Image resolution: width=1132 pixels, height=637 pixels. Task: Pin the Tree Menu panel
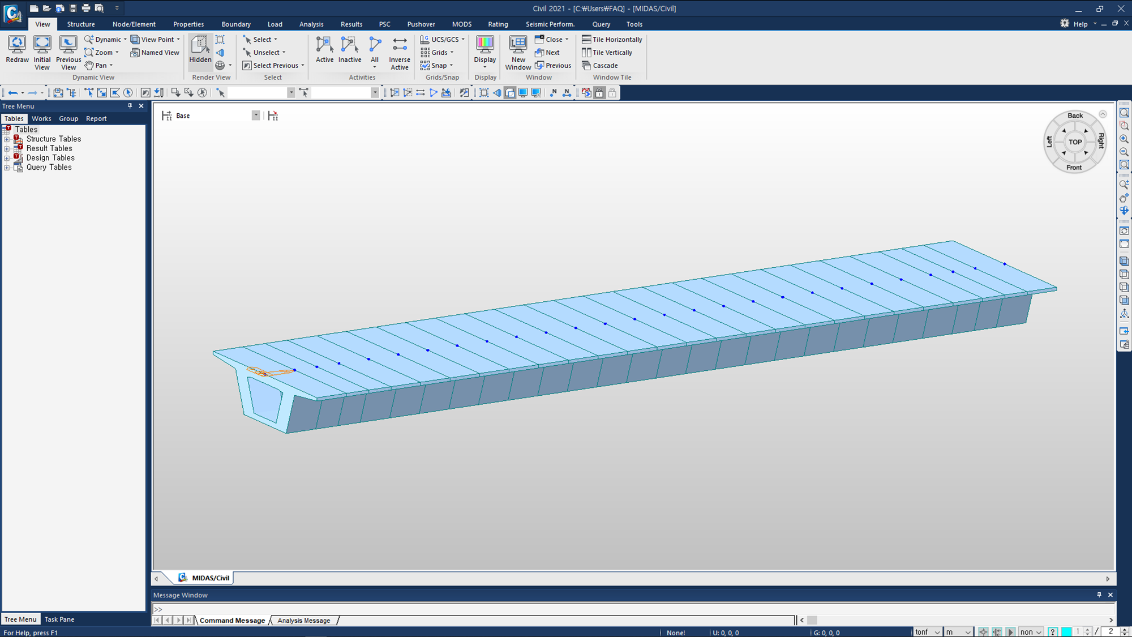coord(130,106)
